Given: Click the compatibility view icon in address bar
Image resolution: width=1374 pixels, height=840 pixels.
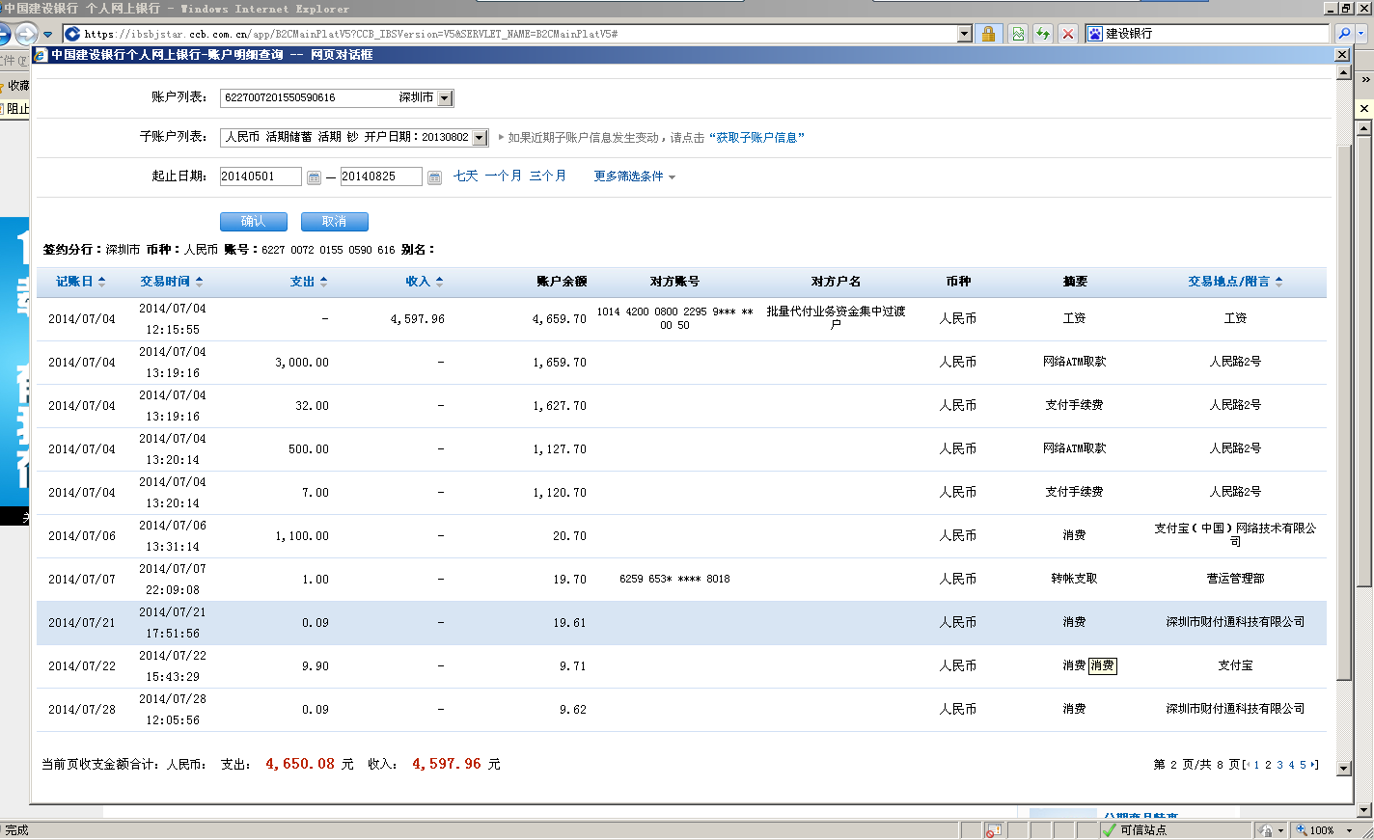Looking at the screenshot, I should tap(1018, 34).
